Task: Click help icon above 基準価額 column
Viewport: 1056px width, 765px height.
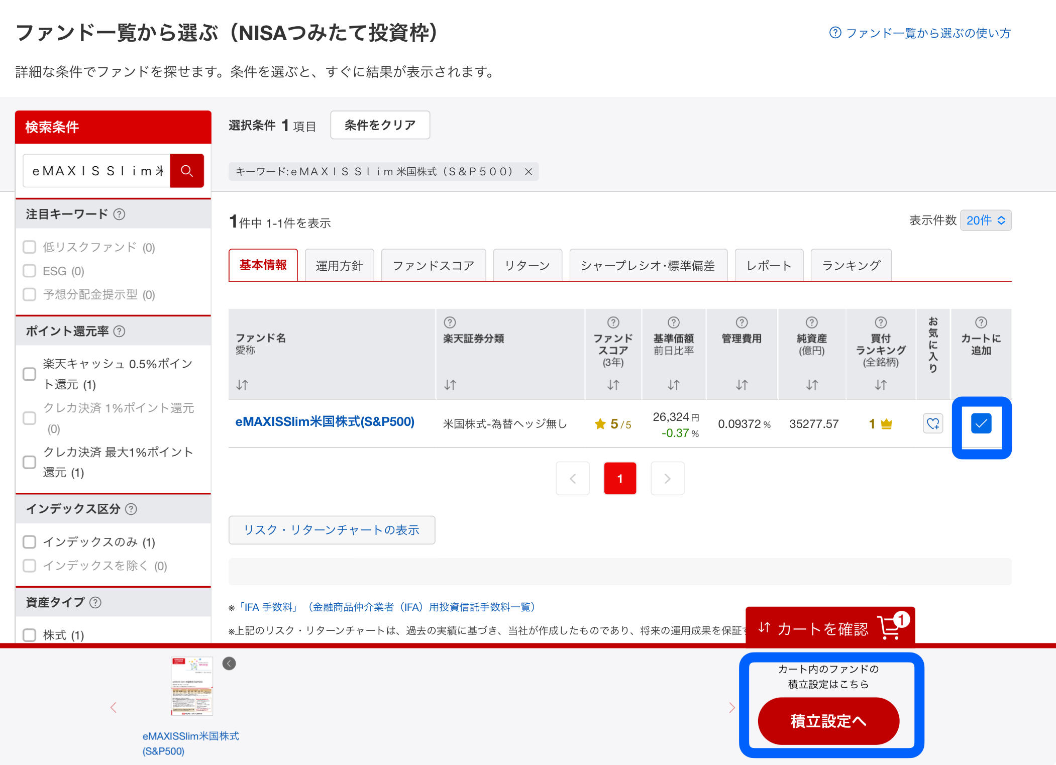Action: click(674, 322)
